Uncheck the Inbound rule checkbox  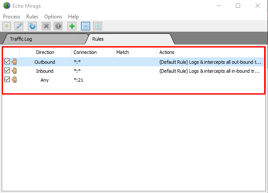click(x=7, y=70)
